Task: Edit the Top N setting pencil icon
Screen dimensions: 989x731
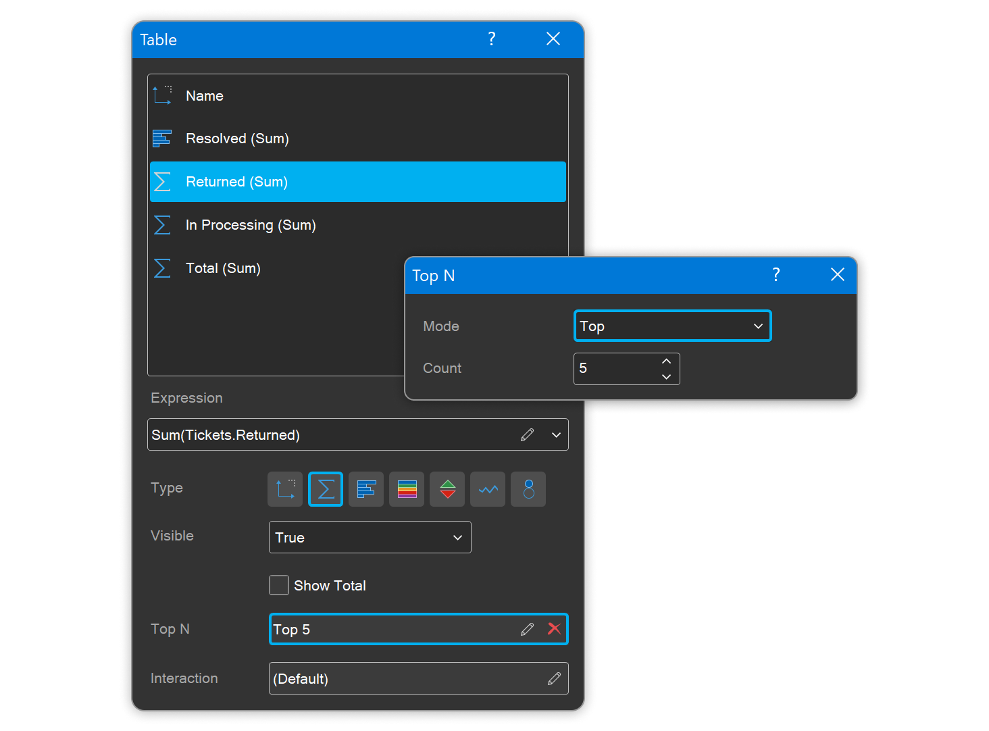Action: (x=528, y=629)
